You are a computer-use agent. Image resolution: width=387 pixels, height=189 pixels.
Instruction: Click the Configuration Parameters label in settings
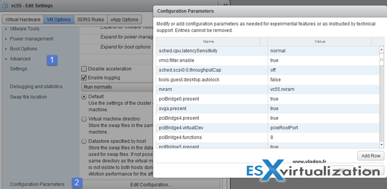[37, 184]
